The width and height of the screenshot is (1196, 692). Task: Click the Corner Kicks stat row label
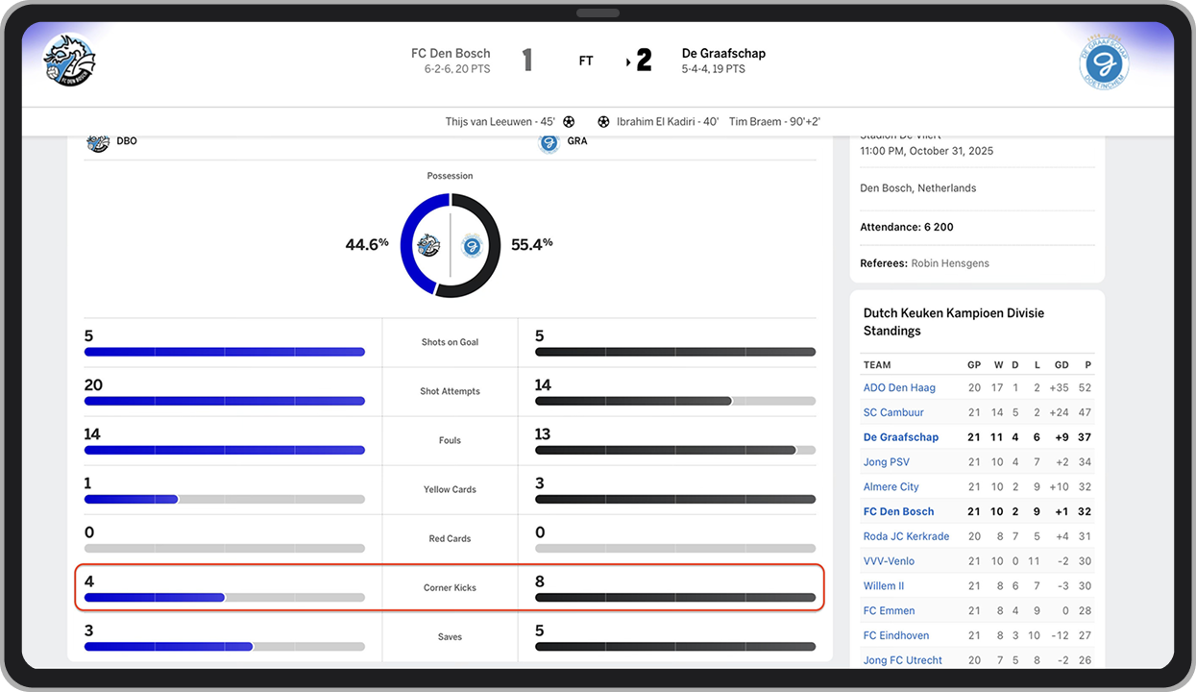450,587
